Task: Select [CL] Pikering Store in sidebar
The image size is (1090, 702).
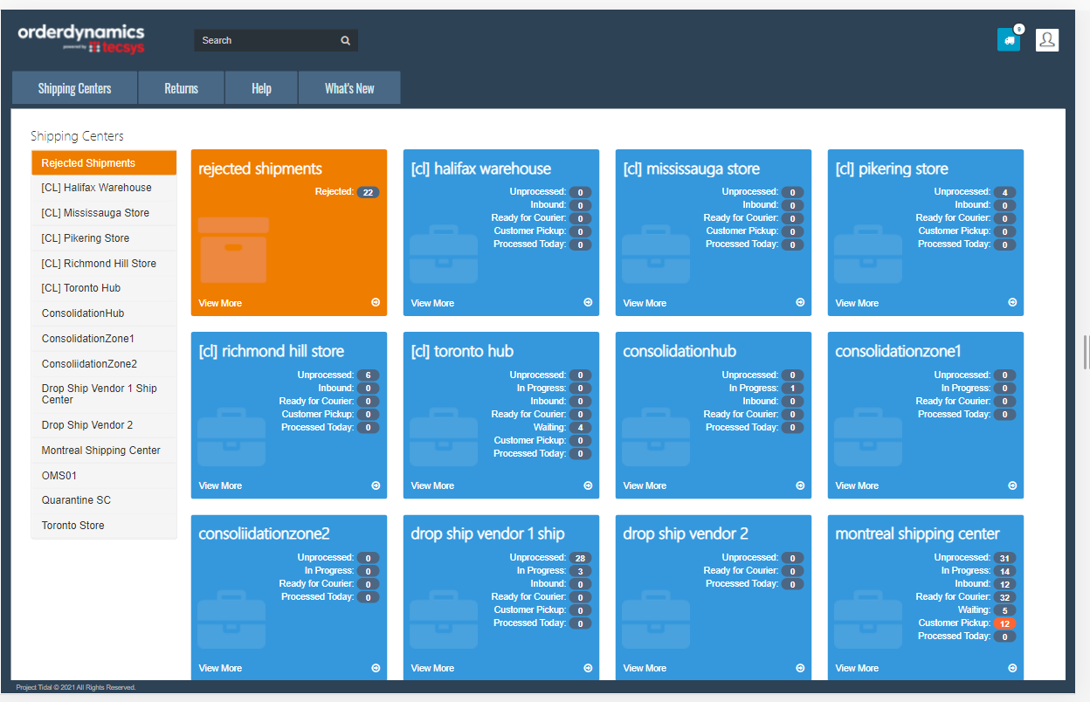Action: point(104,238)
